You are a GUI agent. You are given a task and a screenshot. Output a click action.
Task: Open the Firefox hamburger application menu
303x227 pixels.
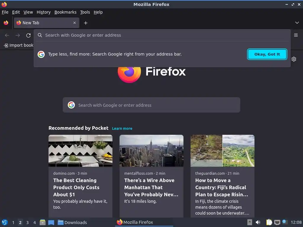click(x=296, y=35)
